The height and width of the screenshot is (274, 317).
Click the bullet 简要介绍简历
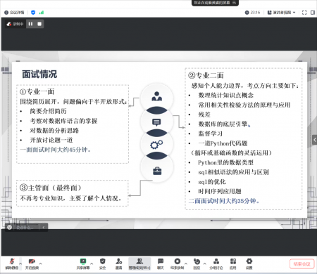click(x=48, y=111)
